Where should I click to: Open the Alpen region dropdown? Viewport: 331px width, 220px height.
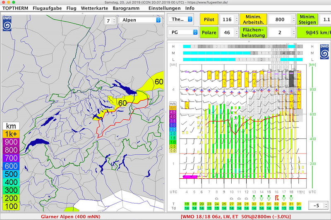pos(140,20)
